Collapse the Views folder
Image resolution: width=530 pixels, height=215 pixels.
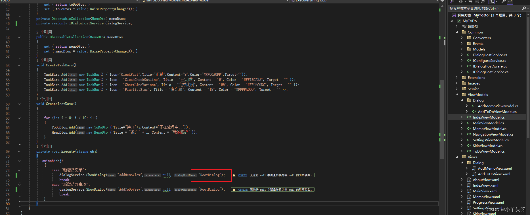coord(457,157)
